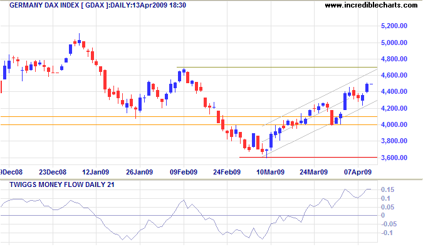Click the www.incrediblecharts.com watermark link text

[x=371, y=5]
